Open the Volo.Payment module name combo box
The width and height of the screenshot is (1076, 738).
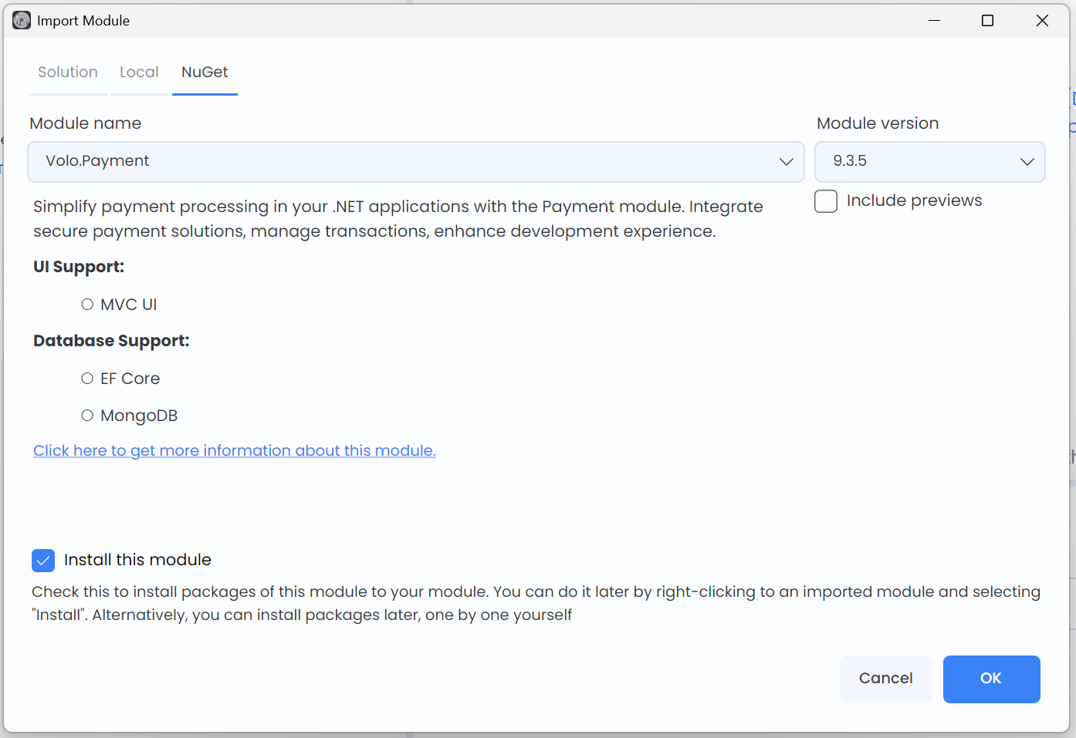pos(401,162)
